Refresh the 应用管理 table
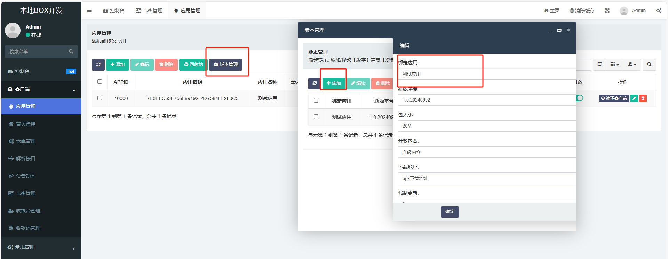Image resolution: width=668 pixels, height=259 pixels. 98,65
